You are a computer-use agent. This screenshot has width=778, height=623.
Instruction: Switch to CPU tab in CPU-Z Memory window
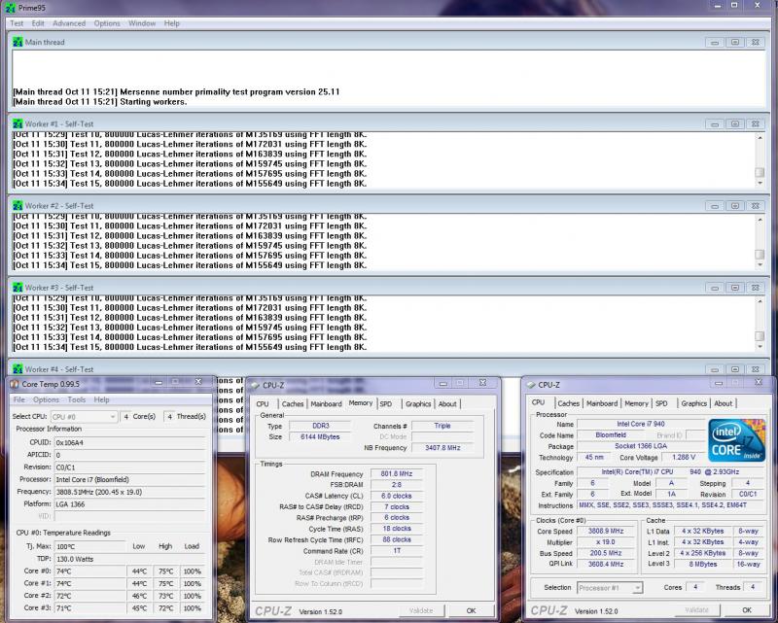(x=263, y=404)
